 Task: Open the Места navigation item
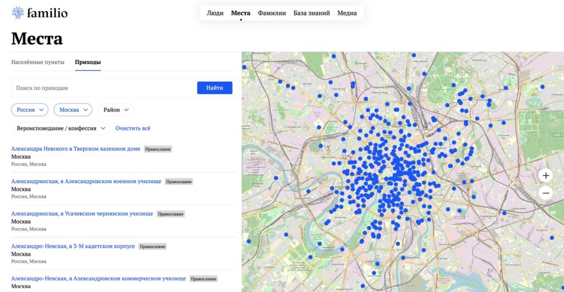pyautogui.click(x=241, y=13)
